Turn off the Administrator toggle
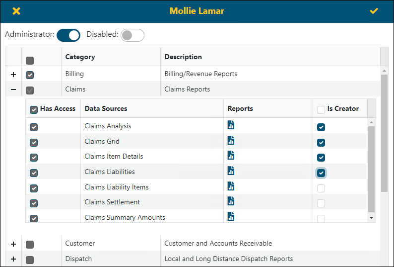Screen dimensions: 394x267 click(68, 35)
